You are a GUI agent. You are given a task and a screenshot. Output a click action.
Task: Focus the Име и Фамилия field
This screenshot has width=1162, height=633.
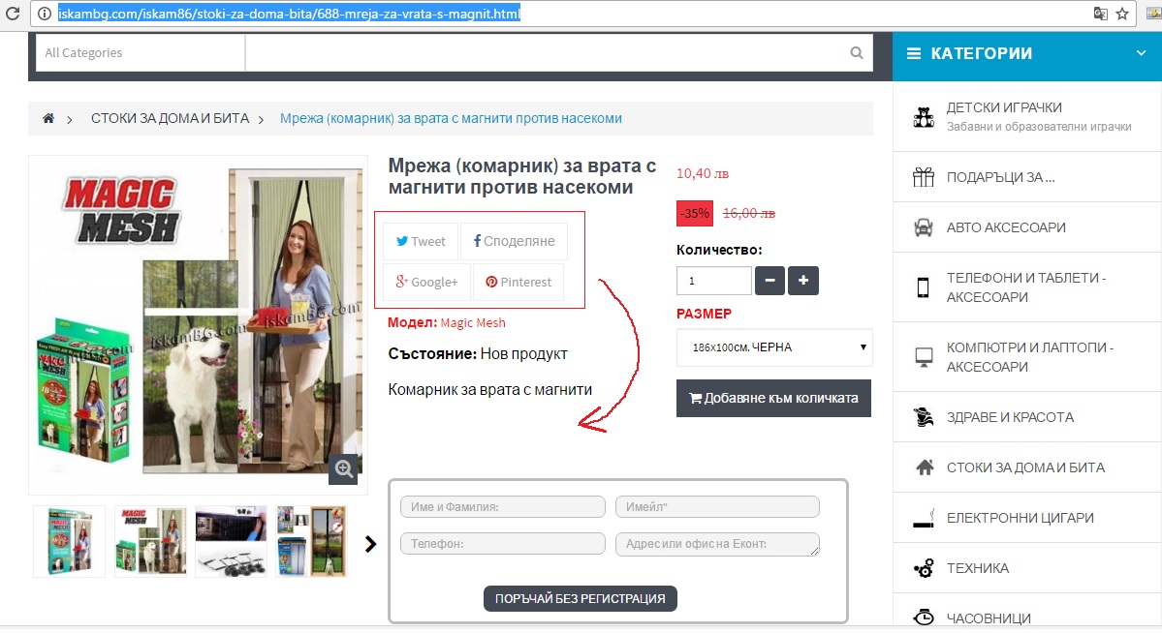tap(503, 507)
